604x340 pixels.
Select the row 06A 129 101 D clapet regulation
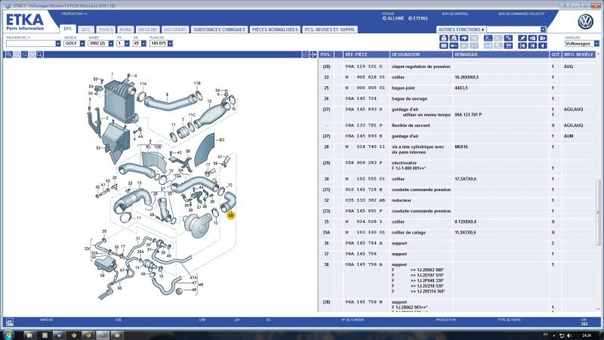pyautogui.click(x=458, y=66)
